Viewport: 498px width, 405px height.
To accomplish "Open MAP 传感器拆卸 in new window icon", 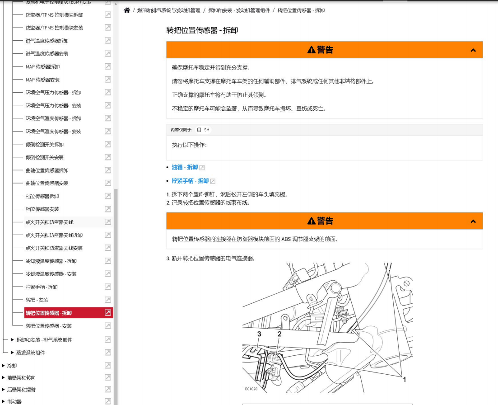I will 108,66.
